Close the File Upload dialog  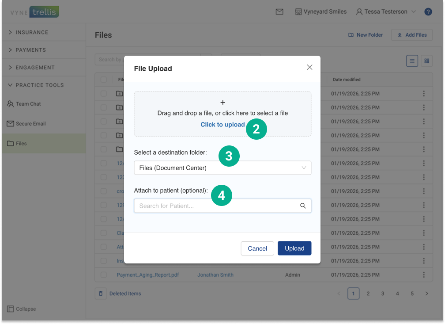coord(309,67)
